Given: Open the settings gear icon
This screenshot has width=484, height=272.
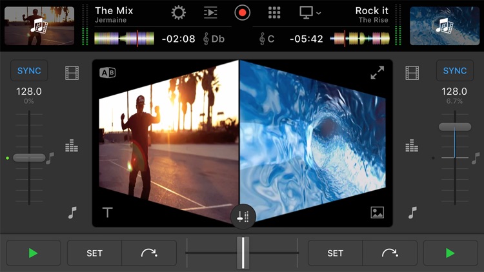Looking at the screenshot, I should [178, 13].
